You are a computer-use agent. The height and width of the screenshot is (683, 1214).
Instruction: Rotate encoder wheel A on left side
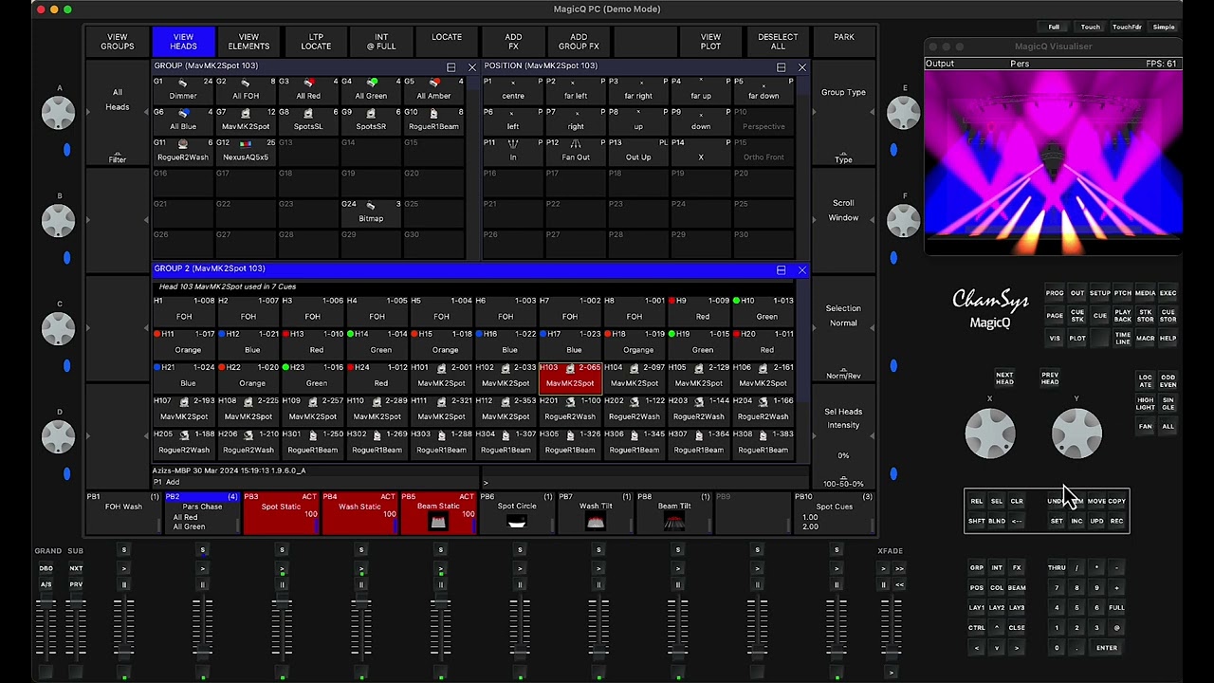pos(59,113)
